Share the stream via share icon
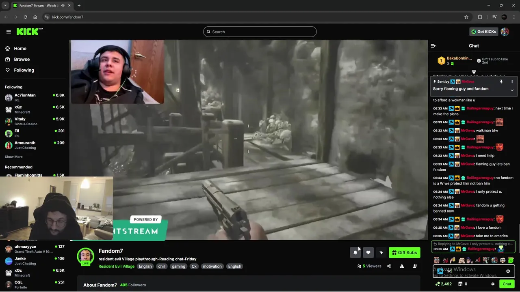The width and height of the screenshot is (520, 292). tap(389, 266)
